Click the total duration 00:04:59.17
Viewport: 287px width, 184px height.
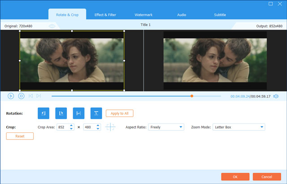261,96
